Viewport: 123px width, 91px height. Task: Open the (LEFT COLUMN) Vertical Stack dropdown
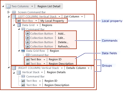point(59,17)
